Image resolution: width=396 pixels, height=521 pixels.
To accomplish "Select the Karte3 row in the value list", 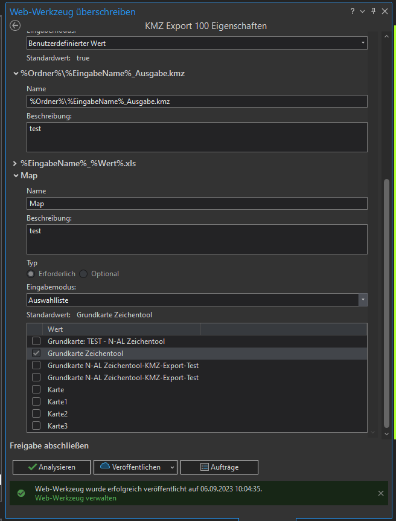I will tap(121, 426).
